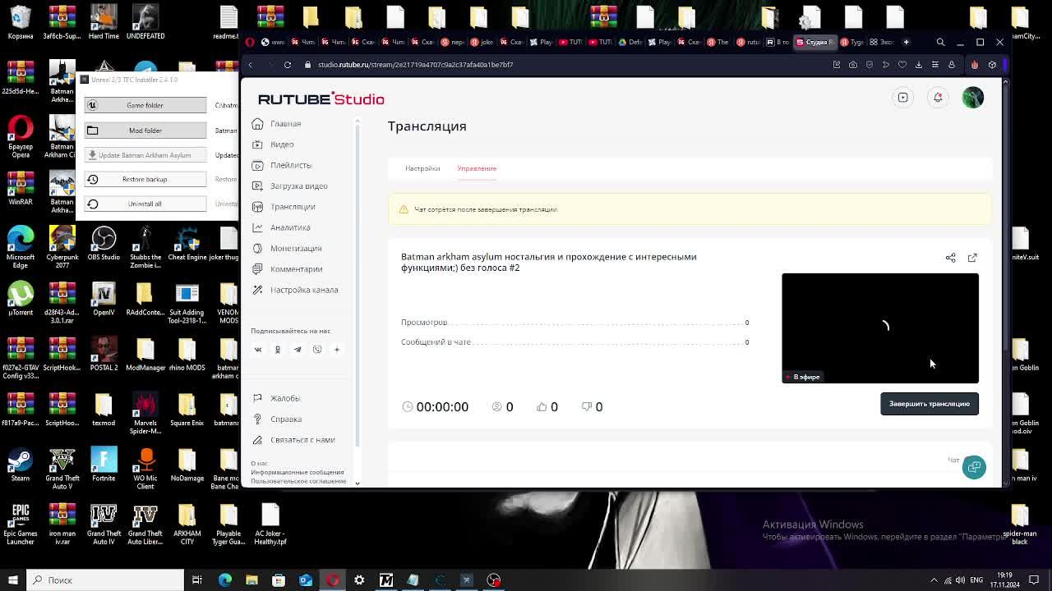Open the Информационные сообщения footer link
This screenshot has width=1052, height=591.
click(298, 473)
